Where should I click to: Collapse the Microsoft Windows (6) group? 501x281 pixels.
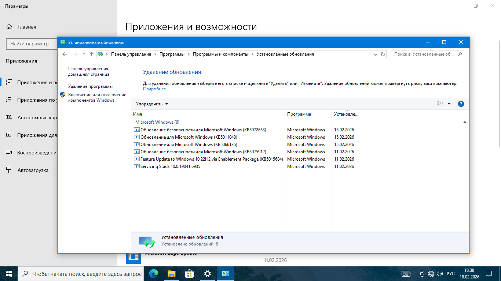(x=465, y=122)
